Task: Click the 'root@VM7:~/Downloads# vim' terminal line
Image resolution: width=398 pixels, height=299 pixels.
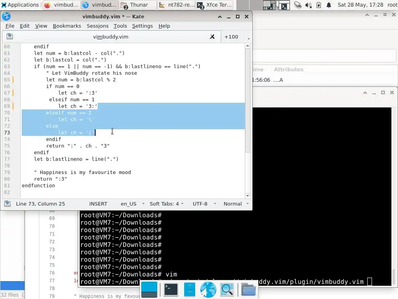Action: (129, 274)
